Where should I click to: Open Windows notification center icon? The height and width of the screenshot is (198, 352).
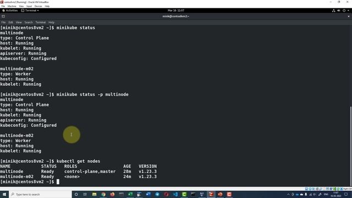(346, 194)
